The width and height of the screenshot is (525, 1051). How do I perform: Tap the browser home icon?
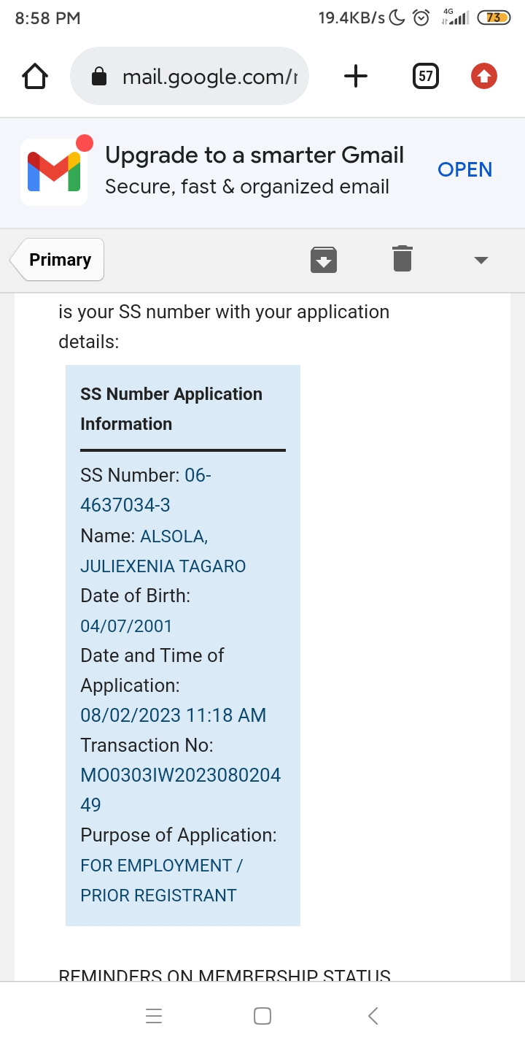35,76
